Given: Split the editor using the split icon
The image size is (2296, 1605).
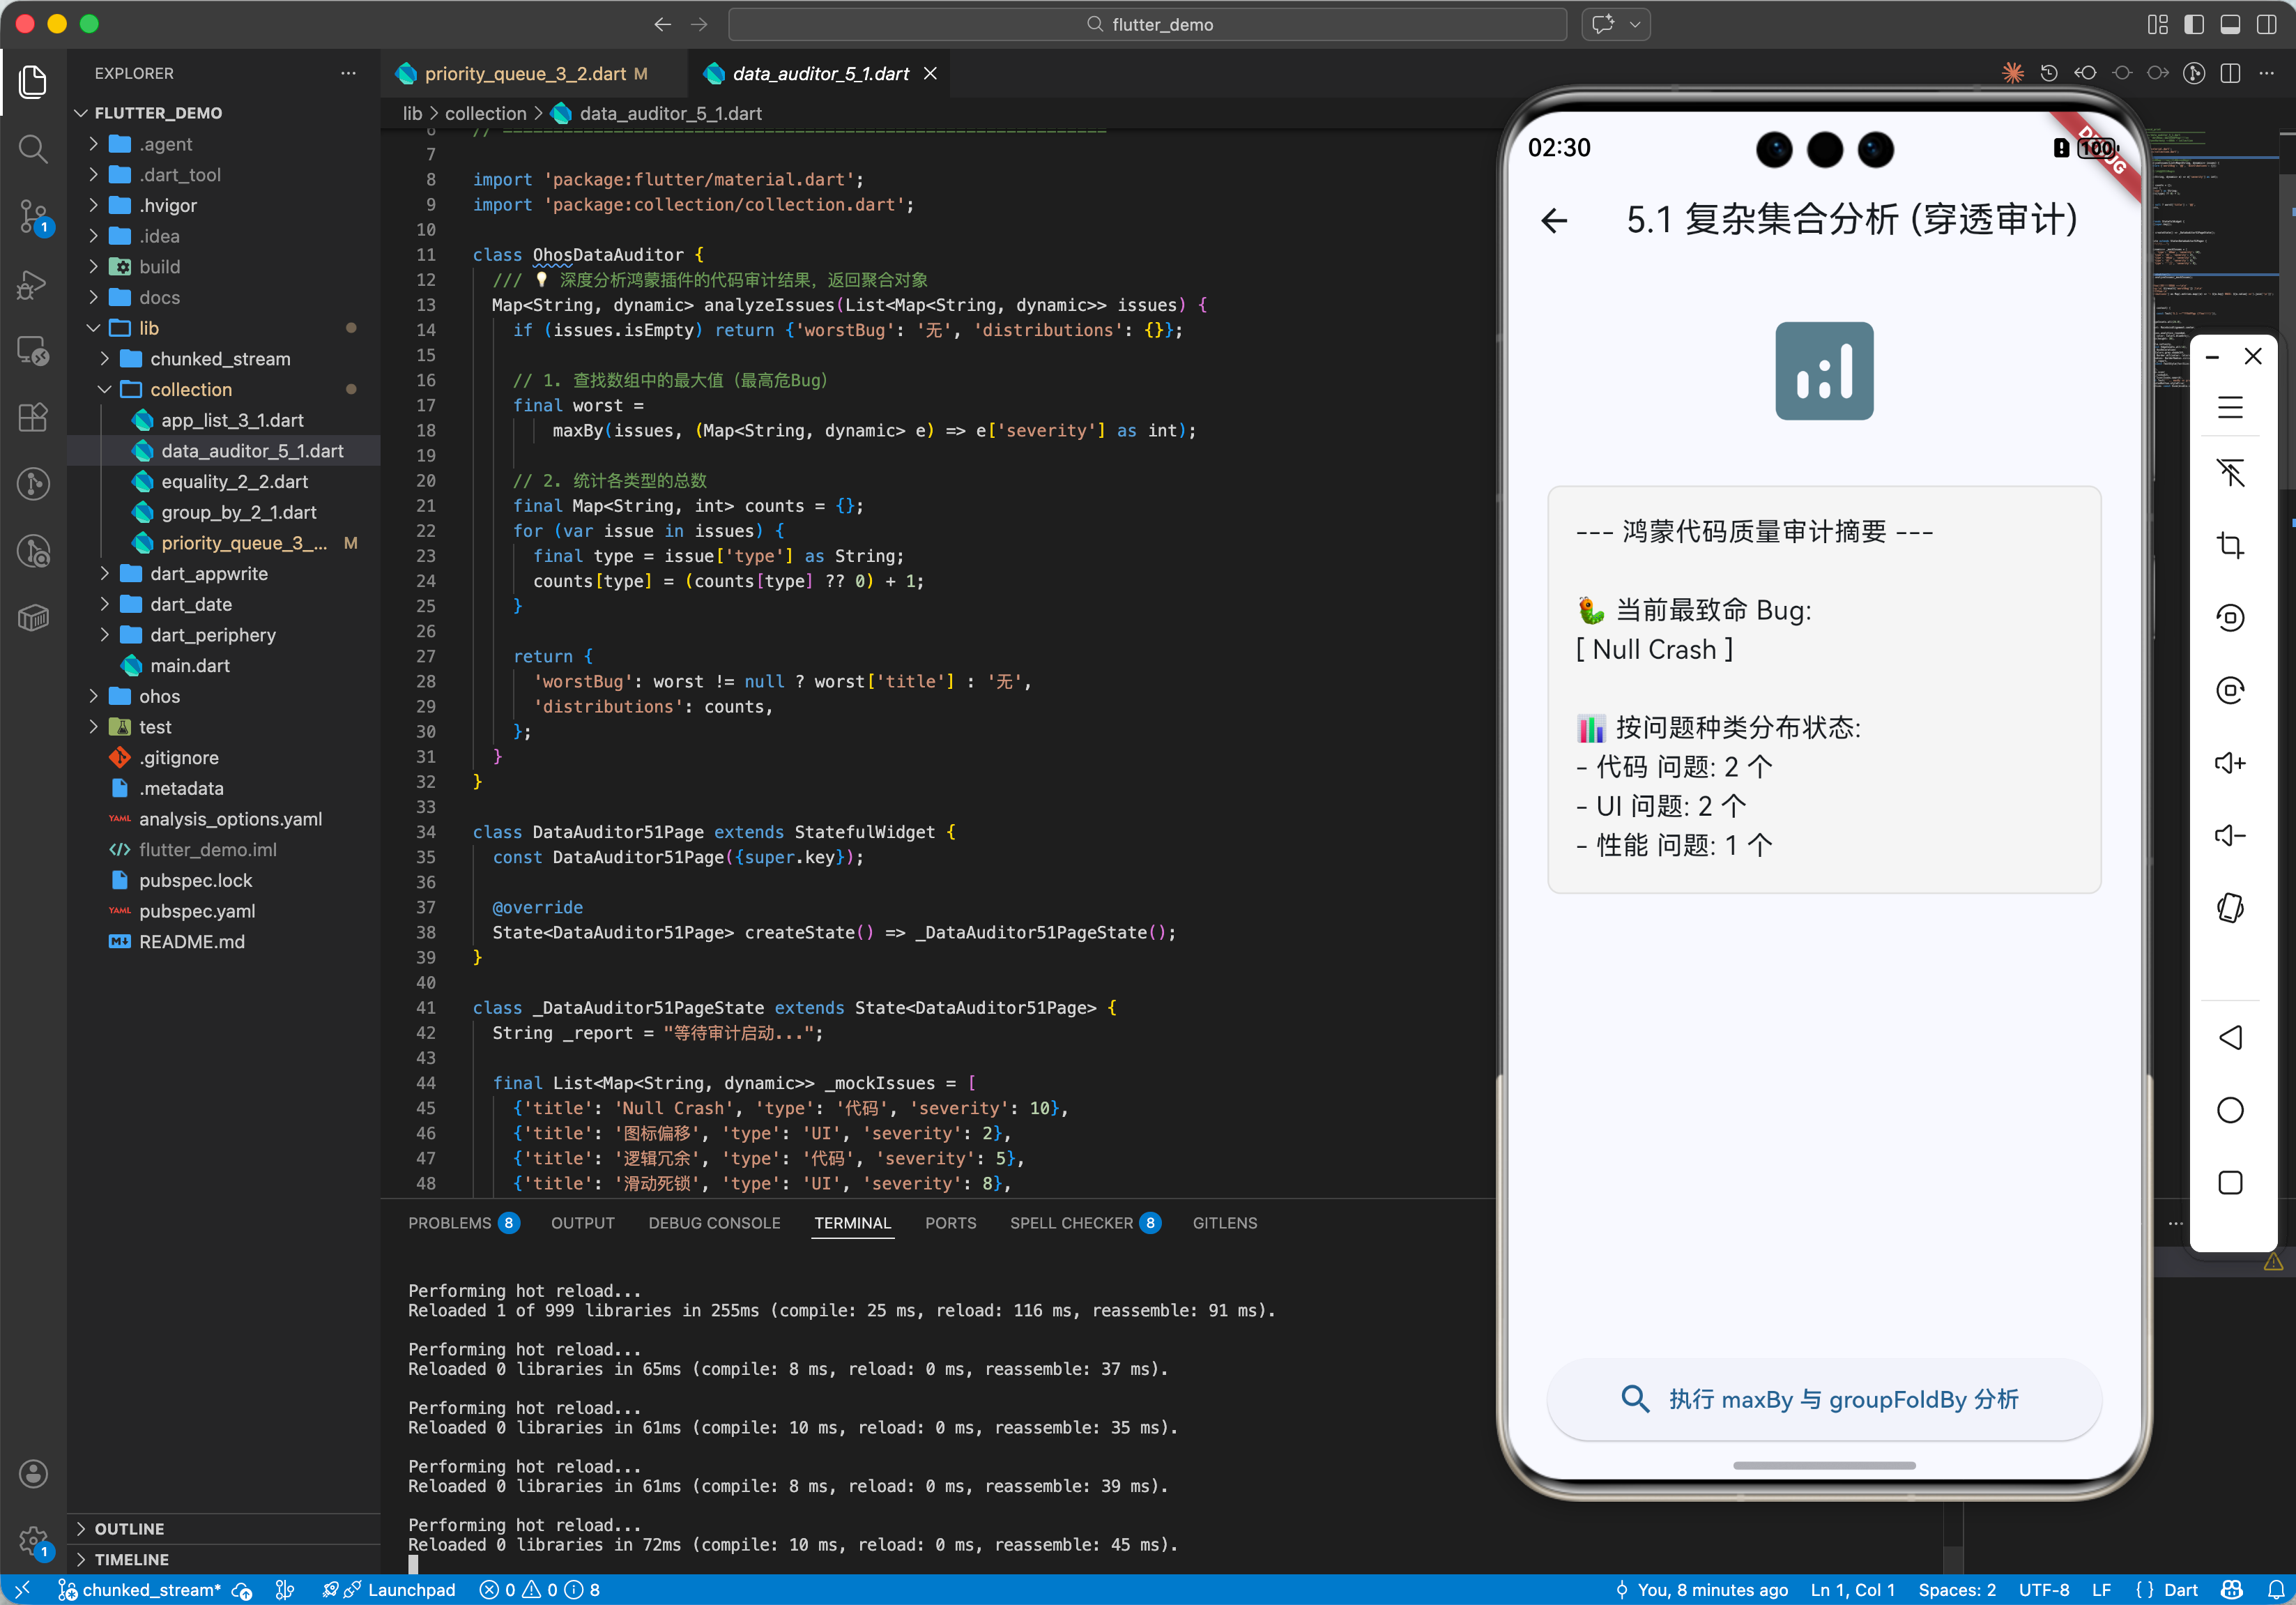Looking at the screenshot, I should pos(2231,72).
